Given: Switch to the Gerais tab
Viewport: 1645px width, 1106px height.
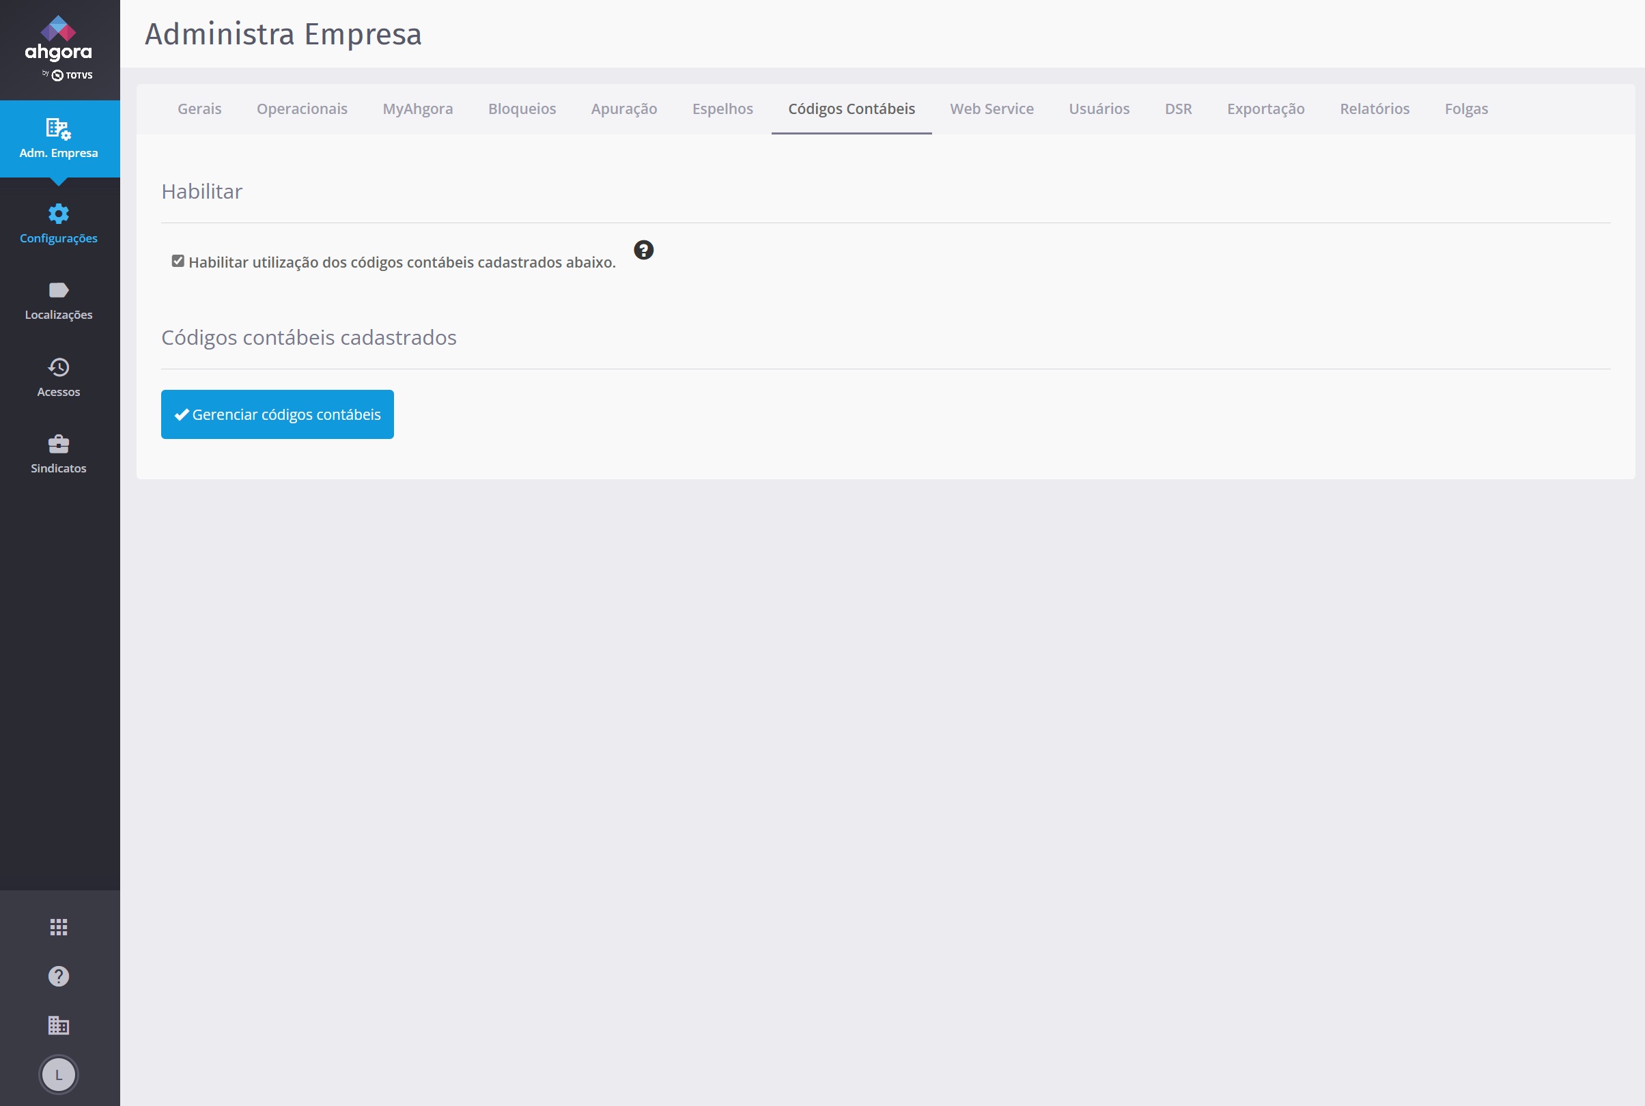Looking at the screenshot, I should point(199,109).
